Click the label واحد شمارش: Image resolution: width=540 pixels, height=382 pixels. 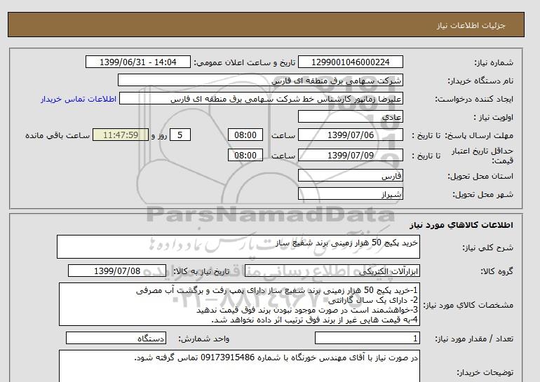pyautogui.click(x=203, y=339)
